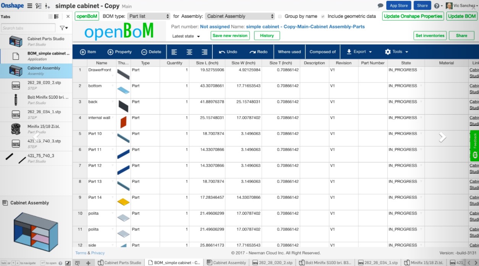Open the revision History button
The image size is (479, 266).
tap(267, 36)
